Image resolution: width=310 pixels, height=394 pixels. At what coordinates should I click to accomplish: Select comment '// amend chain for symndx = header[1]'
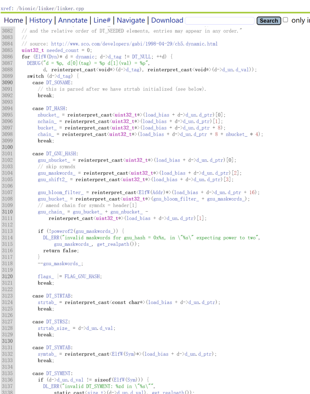(x=87, y=206)
